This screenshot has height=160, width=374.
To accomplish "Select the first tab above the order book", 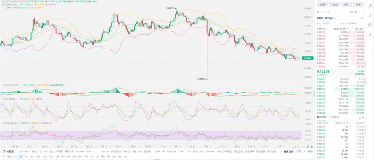I will click(x=323, y=4).
